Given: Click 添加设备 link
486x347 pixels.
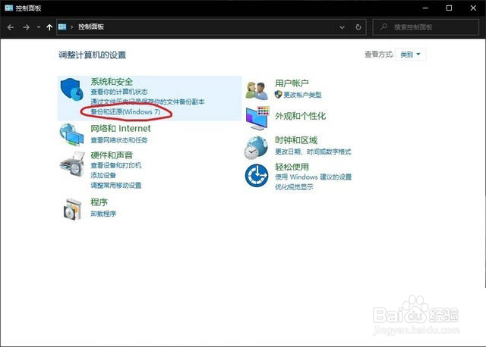Looking at the screenshot, I should pyautogui.click(x=103, y=175).
